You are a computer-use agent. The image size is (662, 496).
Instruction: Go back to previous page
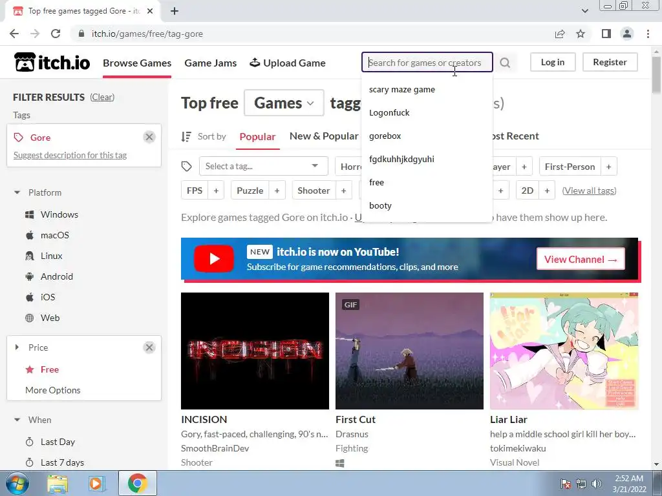(14, 34)
